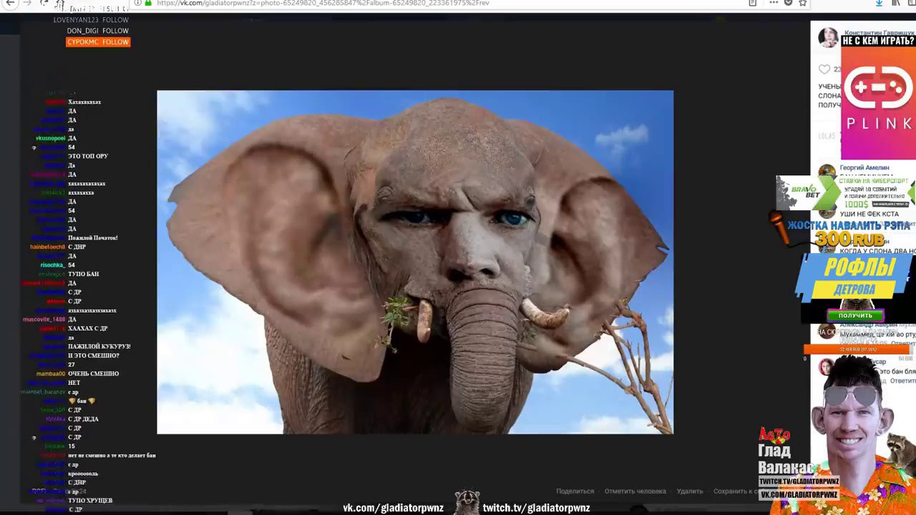Click chat username mambaa00
Image resolution: width=916 pixels, height=515 pixels.
tap(51, 373)
